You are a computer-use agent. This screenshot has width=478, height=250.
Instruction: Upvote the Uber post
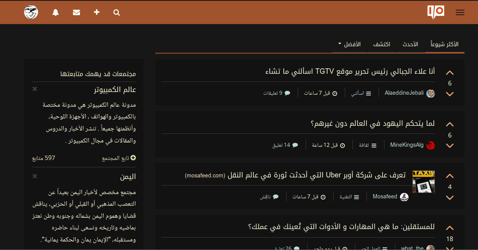click(450, 176)
